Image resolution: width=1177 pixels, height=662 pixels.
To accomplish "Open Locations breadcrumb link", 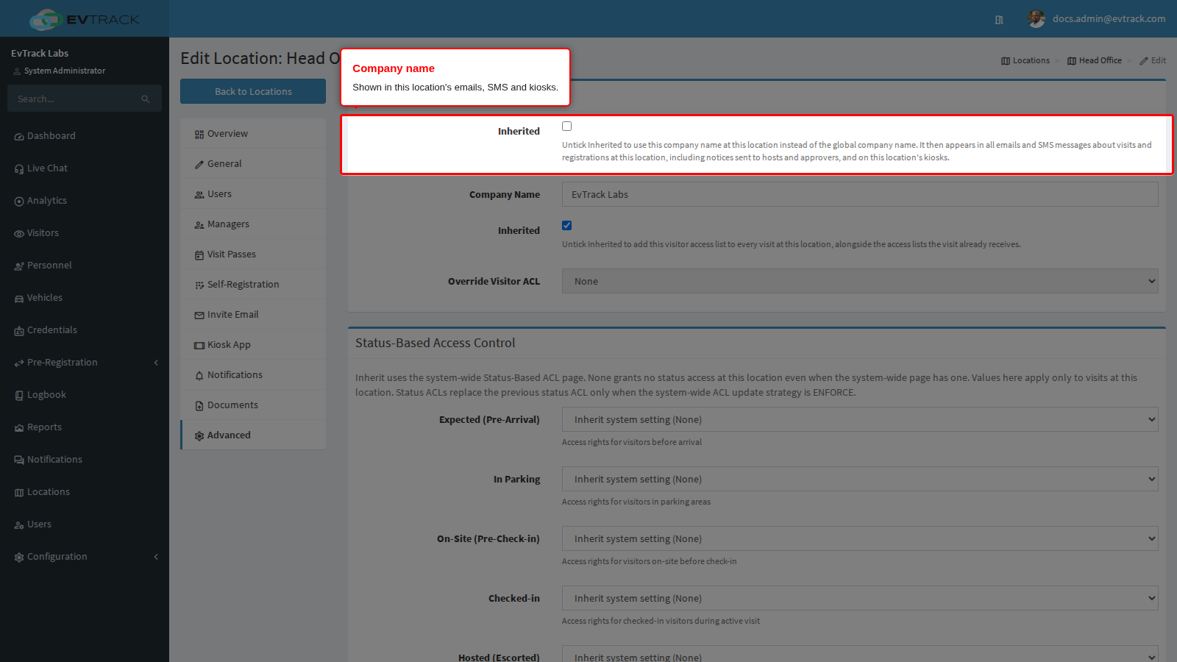I will 1025,60.
